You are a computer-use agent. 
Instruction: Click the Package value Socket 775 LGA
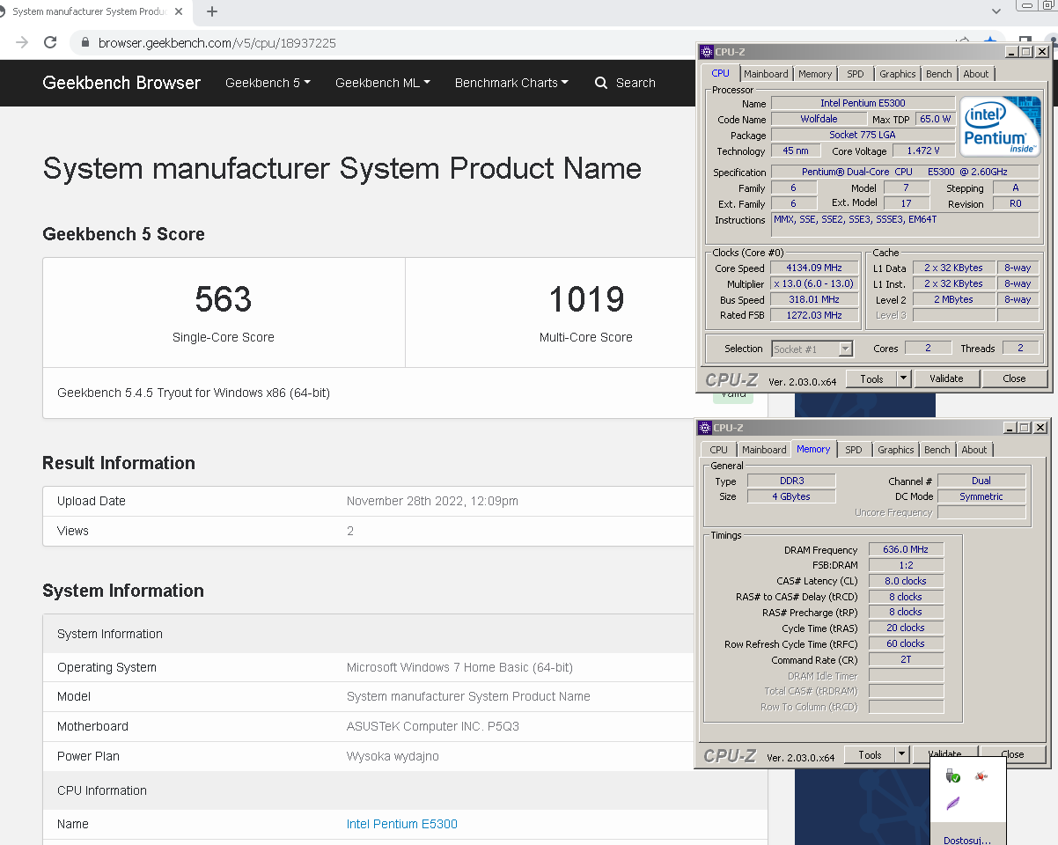click(x=863, y=135)
